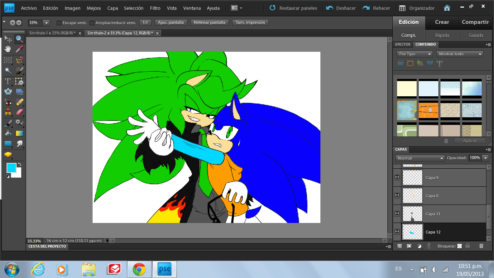The width and height of the screenshot is (494, 278).
Task: Open the Normal blending mode dropdown
Action: (420, 158)
